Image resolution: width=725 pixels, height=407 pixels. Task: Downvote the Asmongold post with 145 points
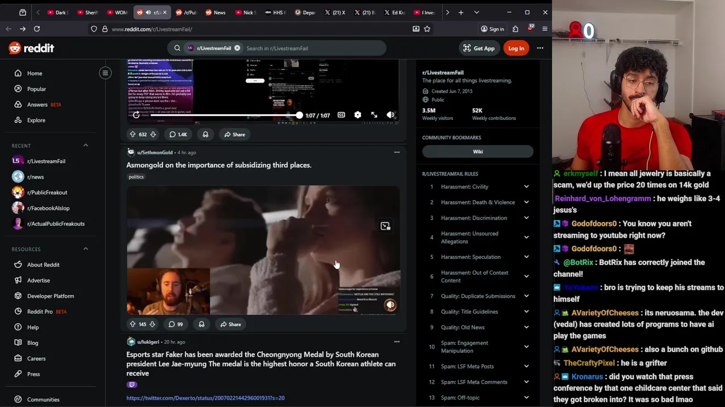[x=152, y=324]
